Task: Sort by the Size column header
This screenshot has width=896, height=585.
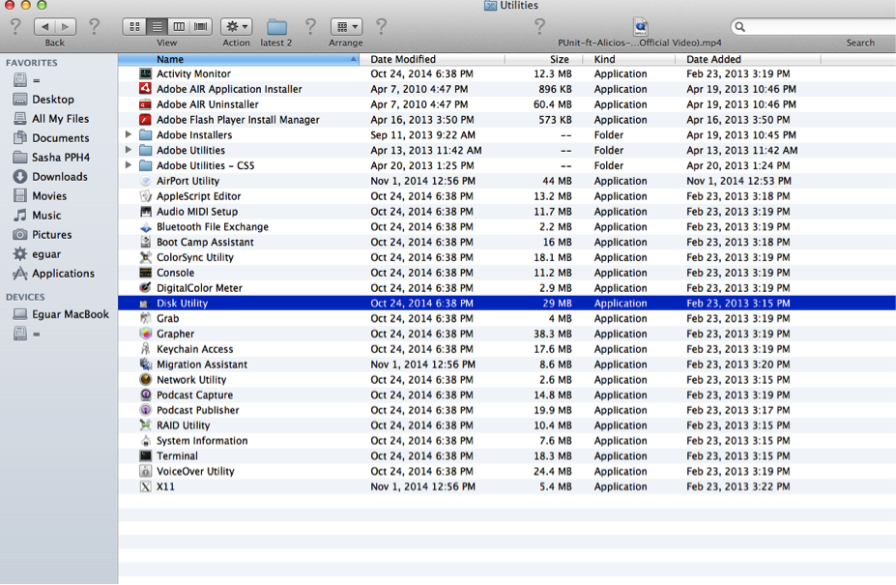Action: [x=543, y=59]
